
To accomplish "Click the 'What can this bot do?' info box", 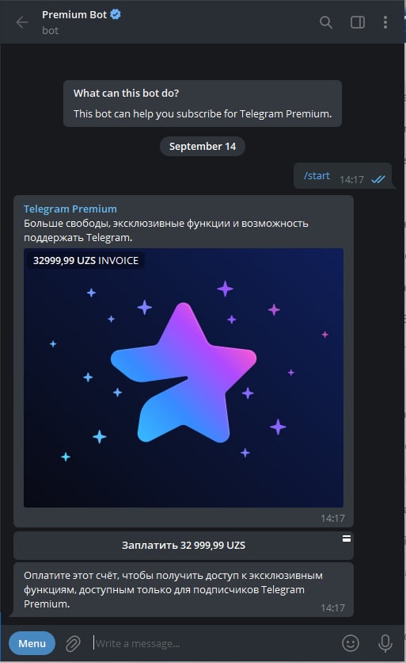I will pos(203,104).
